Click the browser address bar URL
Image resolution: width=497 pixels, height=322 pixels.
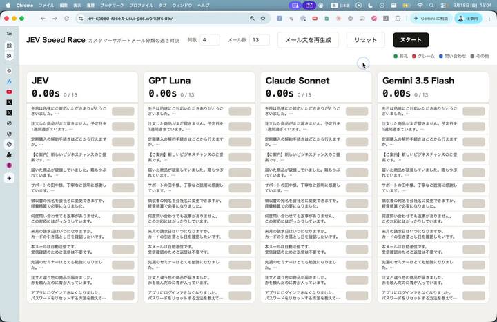[x=130, y=19]
